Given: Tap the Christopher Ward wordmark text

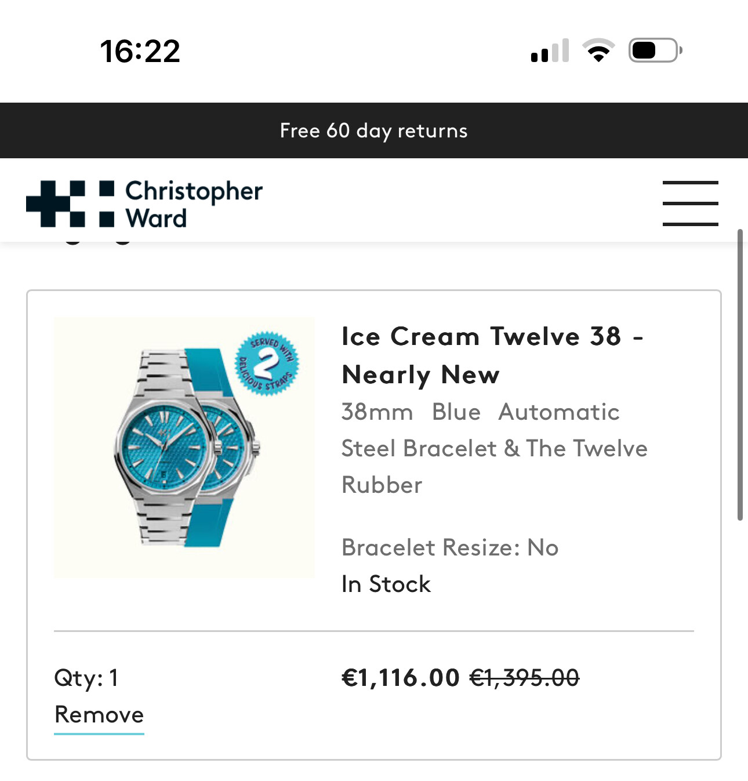Looking at the screenshot, I should coord(194,204).
